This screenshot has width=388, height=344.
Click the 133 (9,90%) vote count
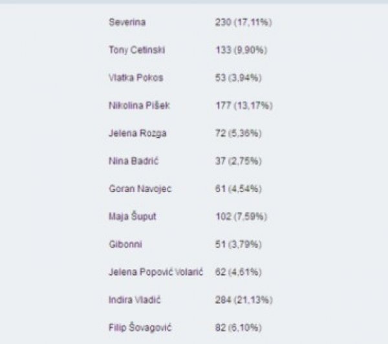pyautogui.click(x=241, y=50)
